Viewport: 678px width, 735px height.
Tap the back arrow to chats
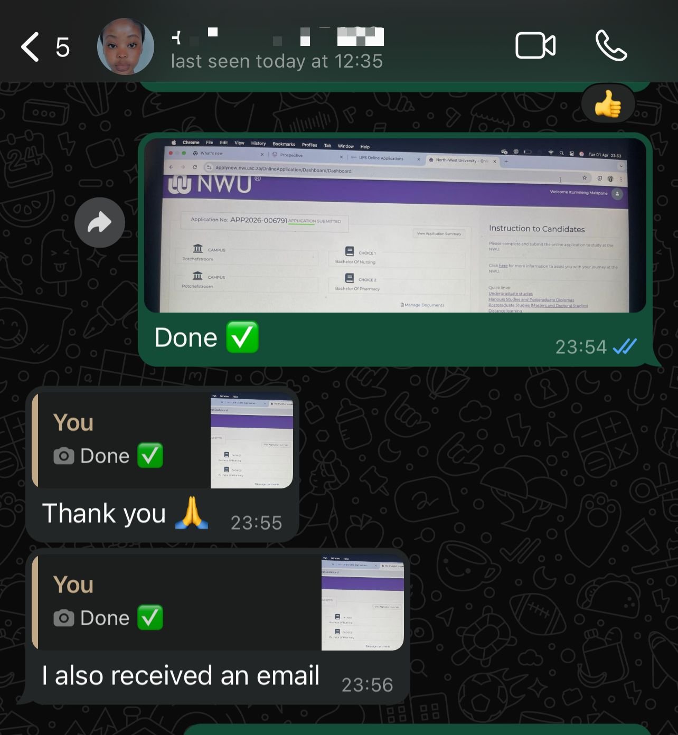(30, 47)
